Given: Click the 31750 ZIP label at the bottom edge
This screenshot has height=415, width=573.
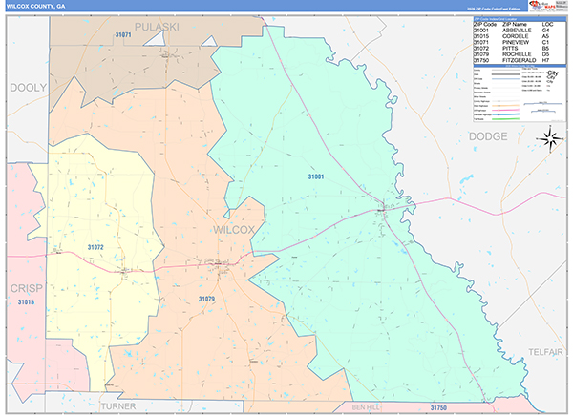Looking at the screenshot, I should pyautogui.click(x=438, y=407).
